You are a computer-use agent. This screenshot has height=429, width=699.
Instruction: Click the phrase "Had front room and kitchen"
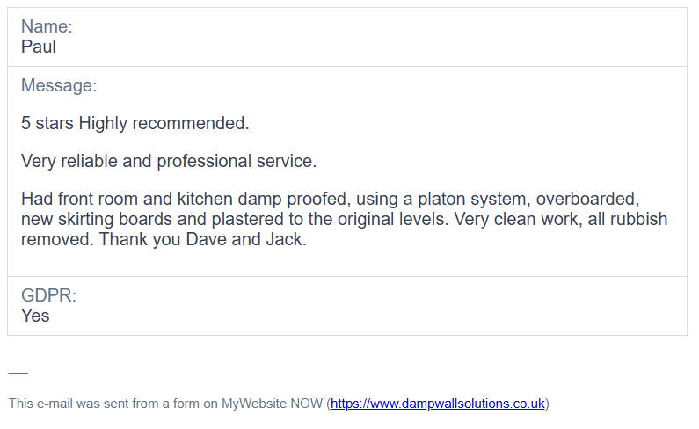tap(127, 199)
